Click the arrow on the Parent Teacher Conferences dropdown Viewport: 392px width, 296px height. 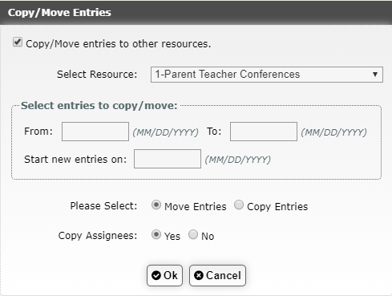coord(375,75)
